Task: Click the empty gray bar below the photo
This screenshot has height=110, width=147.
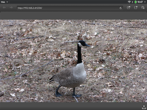Action: pos(71,106)
